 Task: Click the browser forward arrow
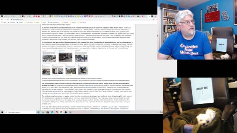click(5, 20)
